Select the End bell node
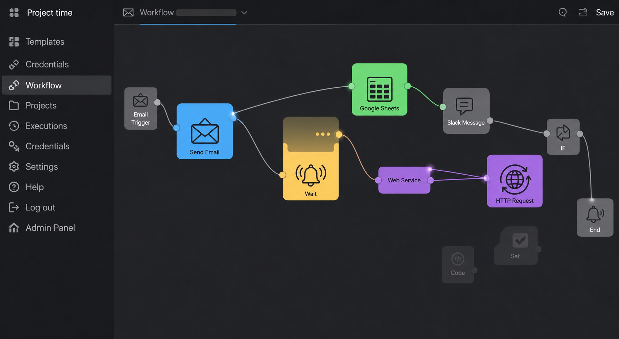 pyautogui.click(x=595, y=218)
